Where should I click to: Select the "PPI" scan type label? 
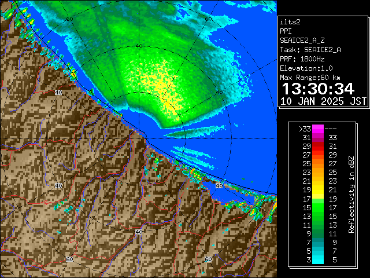point(286,31)
